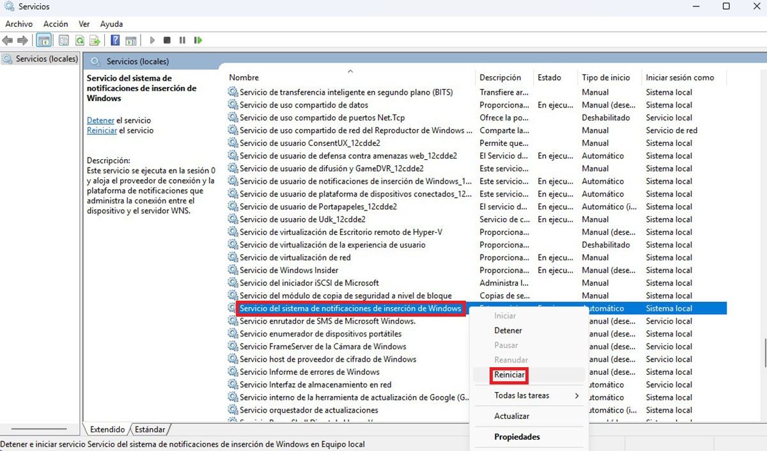Image resolution: width=767 pixels, height=451 pixels.
Task: Open the Acción menu
Action: (56, 24)
